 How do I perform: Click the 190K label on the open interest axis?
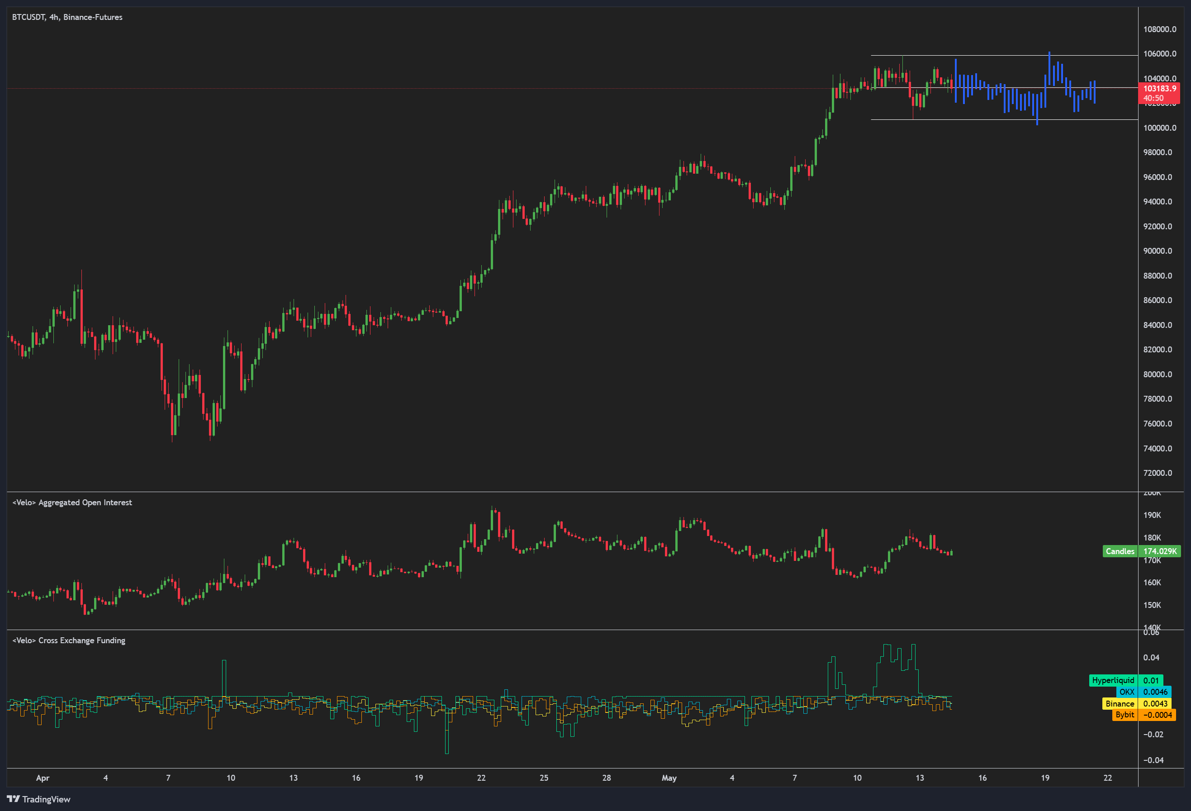pos(1152,515)
